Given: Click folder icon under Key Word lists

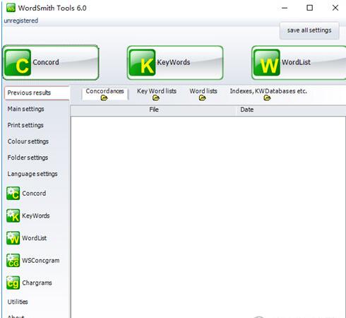Looking at the screenshot, I should pos(156,98).
